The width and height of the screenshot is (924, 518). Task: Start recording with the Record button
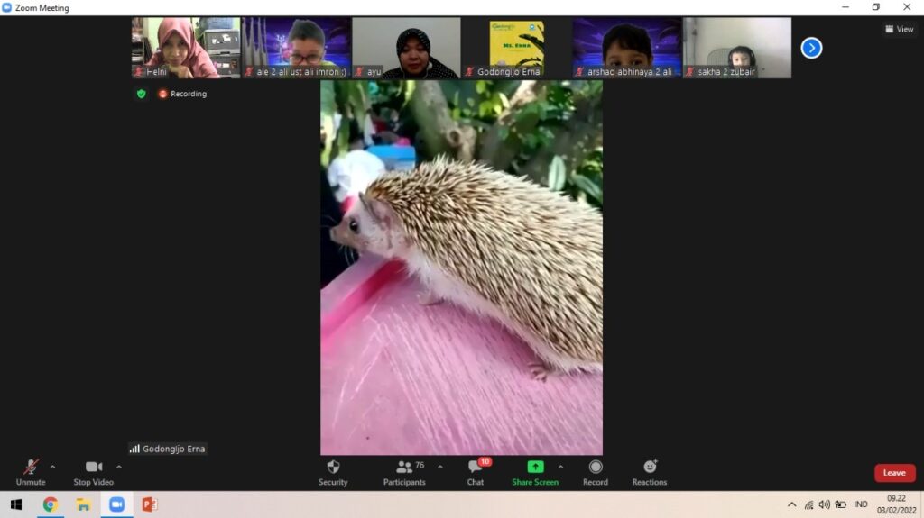595,472
